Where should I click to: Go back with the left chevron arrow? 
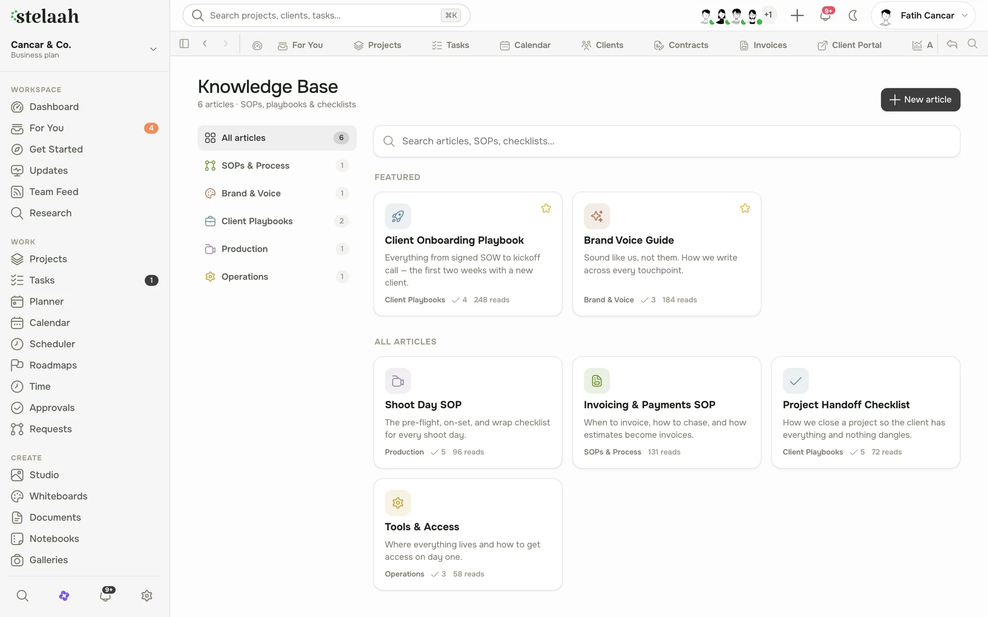point(205,44)
